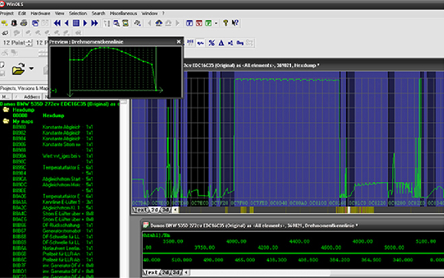Viewport: 444px width, 278px height.
Task: Open the dropdown arrow after the window icons
Action: click(216, 23)
